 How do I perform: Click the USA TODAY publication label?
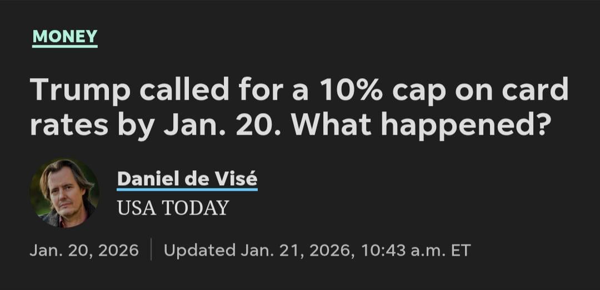pyautogui.click(x=173, y=207)
